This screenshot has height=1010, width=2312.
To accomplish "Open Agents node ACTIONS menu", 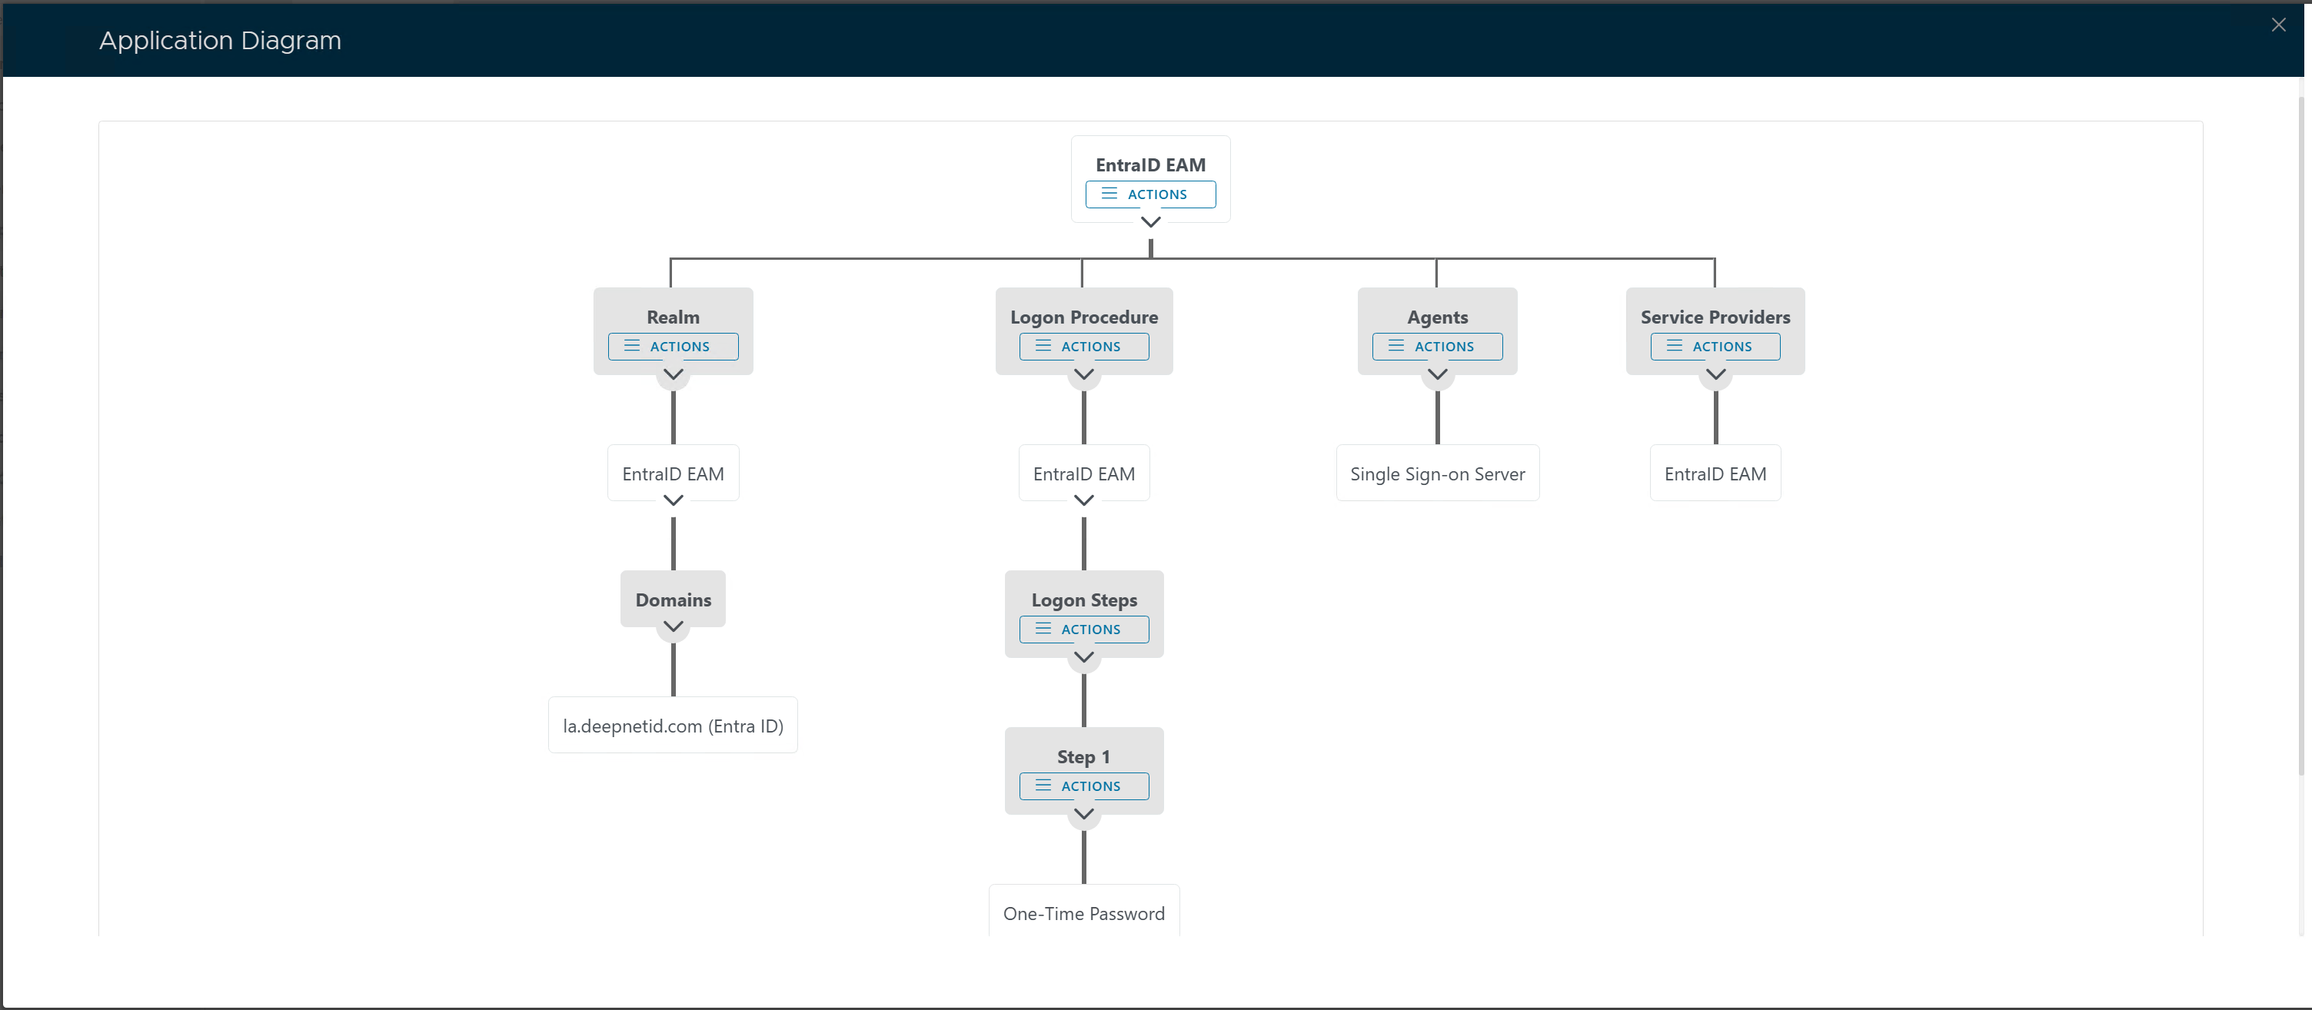I will [x=1436, y=346].
